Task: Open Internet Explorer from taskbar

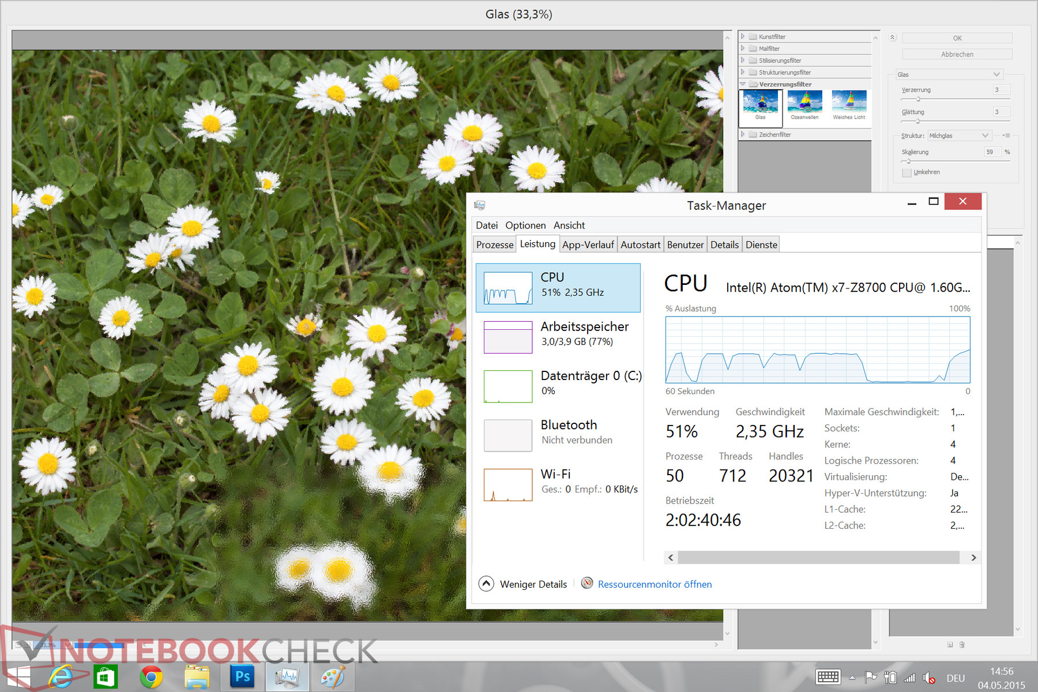Action: pyautogui.click(x=59, y=677)
